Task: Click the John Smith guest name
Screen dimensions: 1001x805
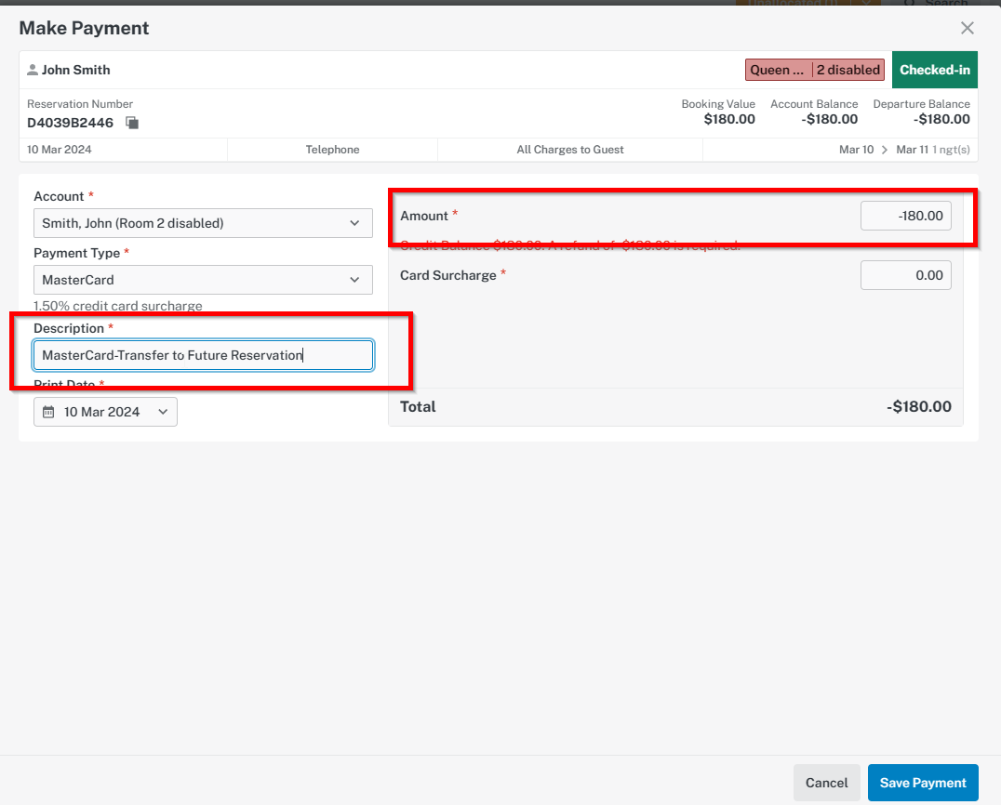Action: pos(76,70)
